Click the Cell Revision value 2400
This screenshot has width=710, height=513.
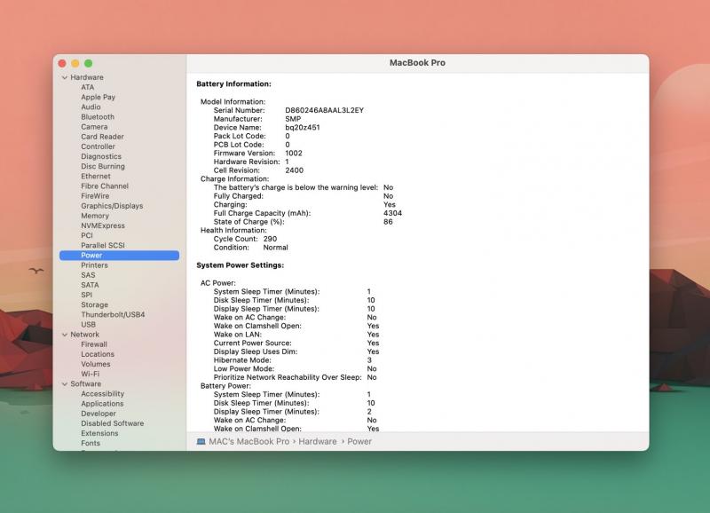coord(295,170)
